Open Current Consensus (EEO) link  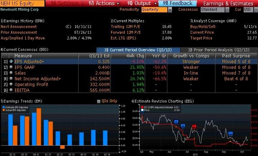tap(24, 49)
